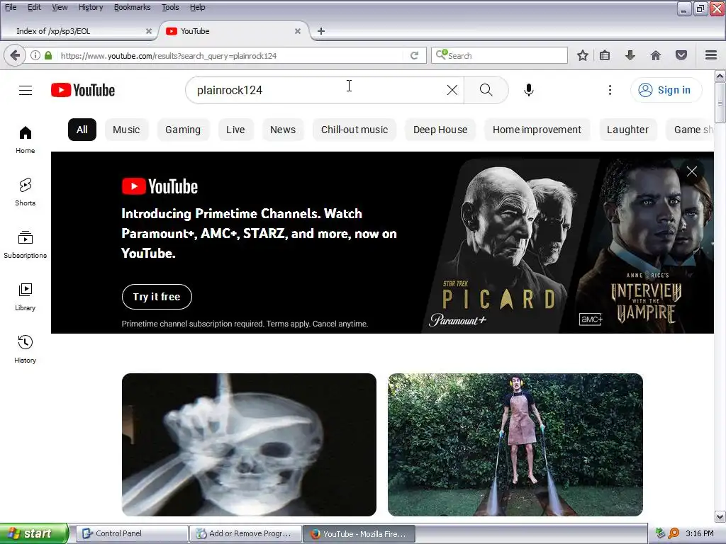
Task: Select the Deep House filter chip
Action: click(440, 130)
